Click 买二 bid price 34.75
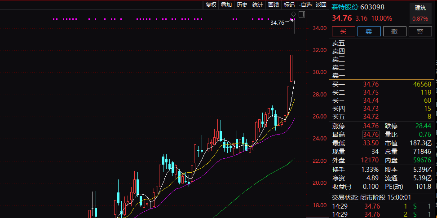This screenshot has height=218, width=437. (x=371, y=92)
